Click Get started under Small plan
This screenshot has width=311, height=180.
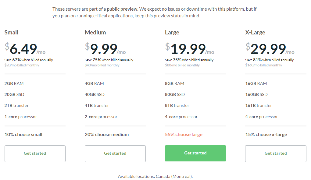click(35, 154)
